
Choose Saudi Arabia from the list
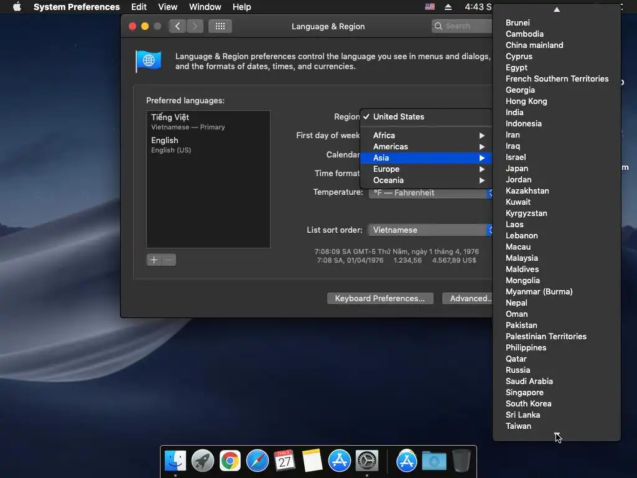tap(557, 382)
